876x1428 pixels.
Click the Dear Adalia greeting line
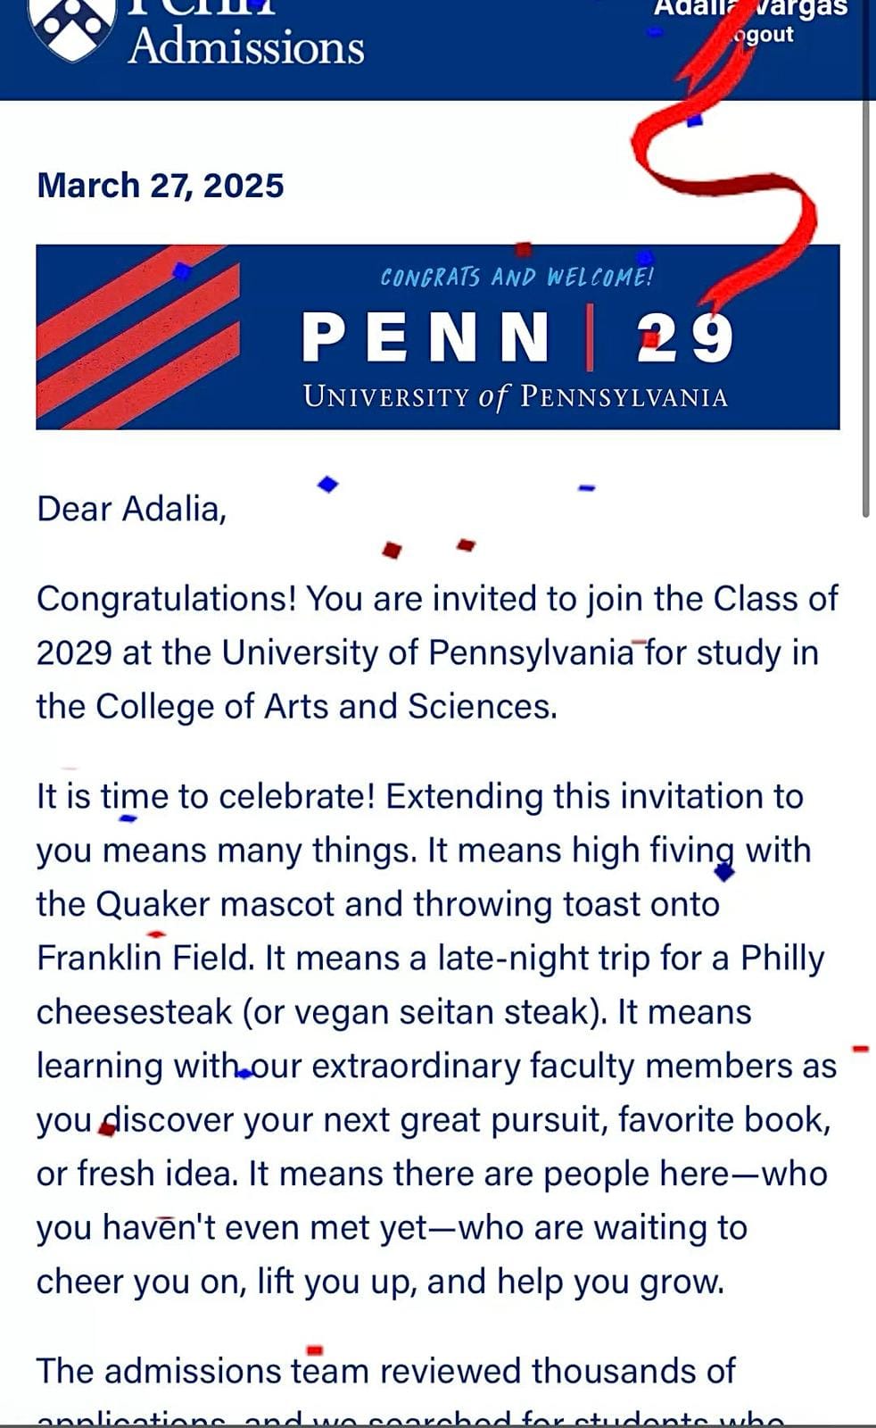132,509
